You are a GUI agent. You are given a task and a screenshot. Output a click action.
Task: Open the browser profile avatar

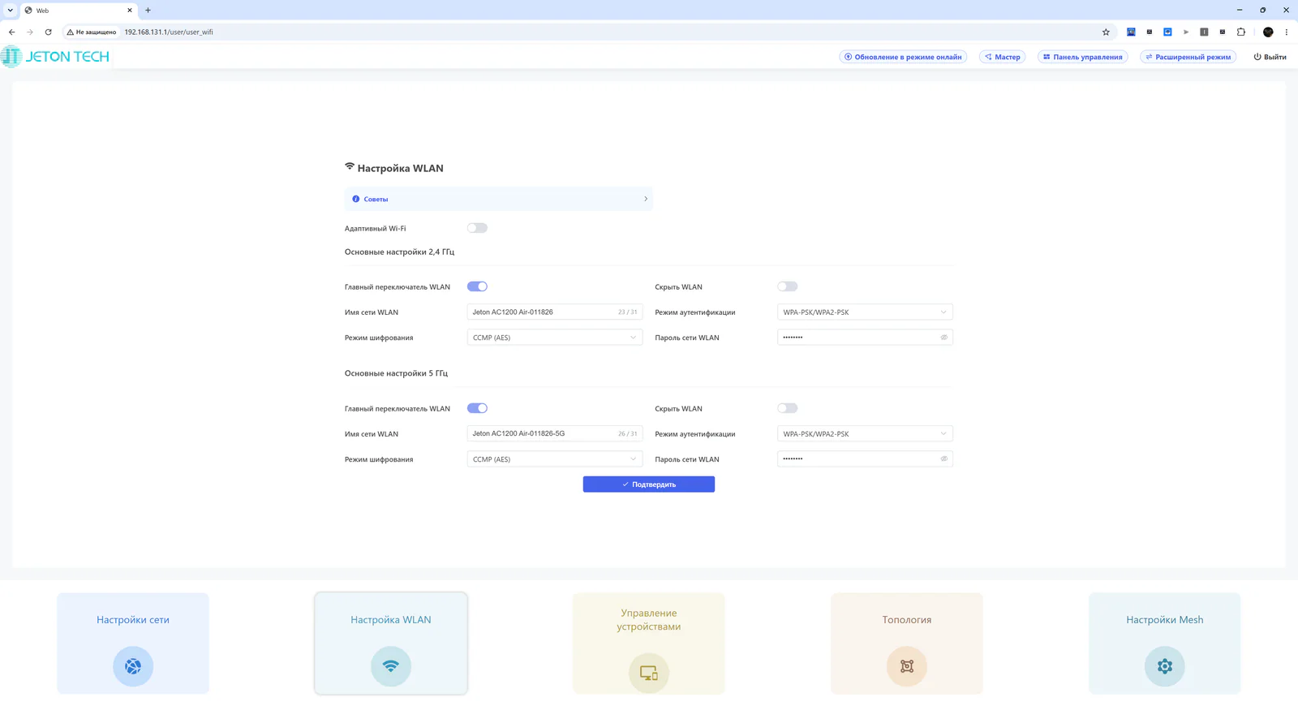1268,32
